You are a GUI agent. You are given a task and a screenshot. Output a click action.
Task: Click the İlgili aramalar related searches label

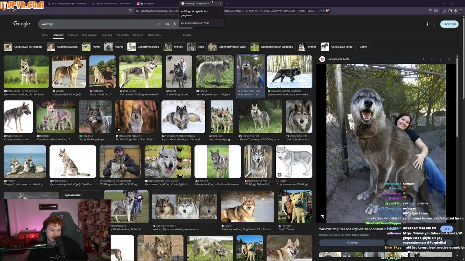[73, 195]
